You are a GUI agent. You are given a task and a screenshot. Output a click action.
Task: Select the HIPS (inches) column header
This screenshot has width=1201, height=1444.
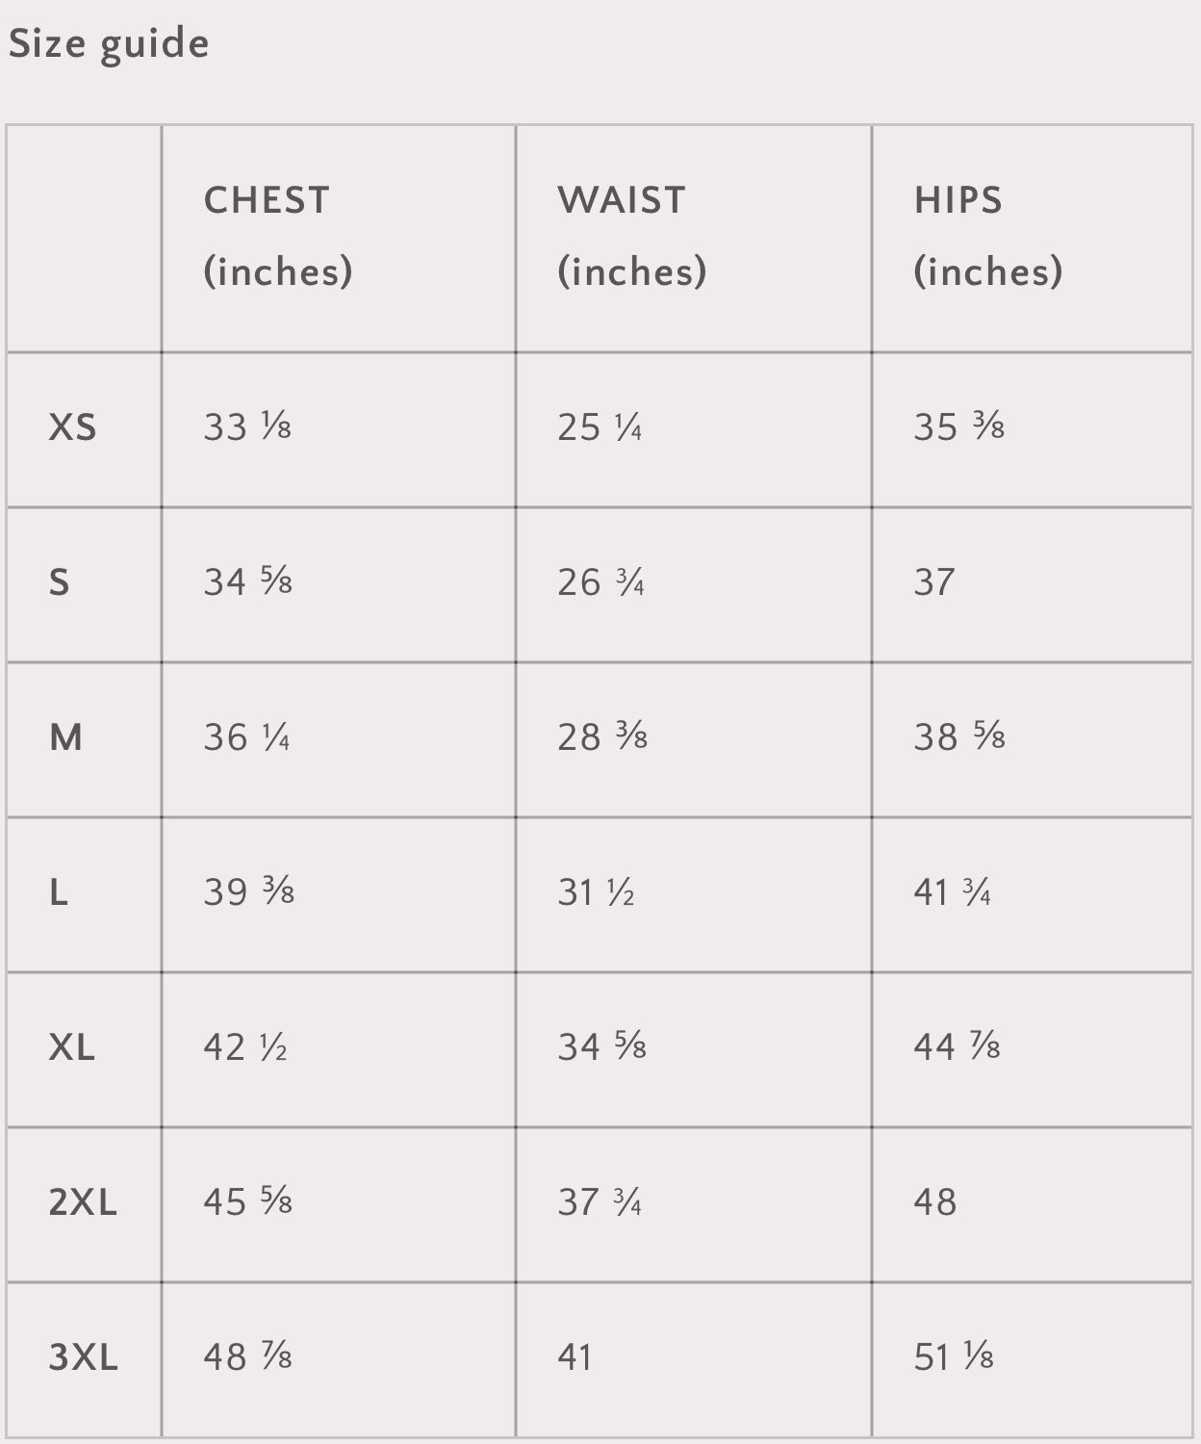pyautogui.click(x=987, y=236)
